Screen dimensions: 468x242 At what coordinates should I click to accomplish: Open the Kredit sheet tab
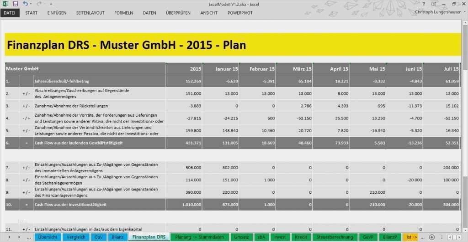(x=301, y=237)
